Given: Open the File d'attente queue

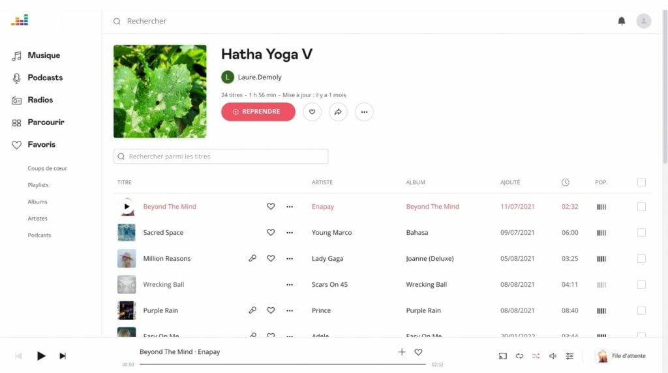Looking at the screenshot, I should [x=621, y=356].
